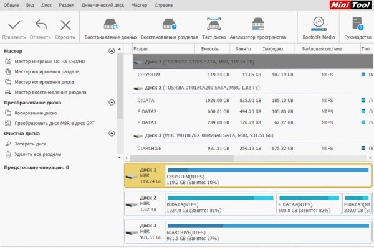This screenshot has width=374, height=248.
Task: Click the MiniTool logo
Action: coord(350,5)
